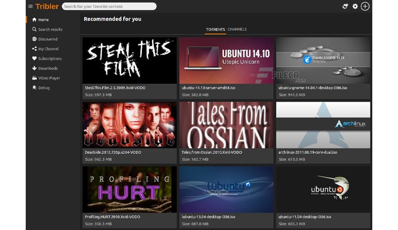Open Subscriptions label in sidebar
The image size is (398, 230).
click(x=50, y=58)
